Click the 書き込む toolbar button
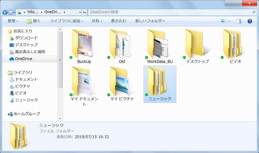The image size is (259, 153). pos(118,21)
